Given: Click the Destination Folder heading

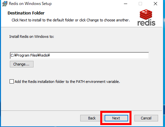Looking at the screenshot, I should [x=26, y=13].
